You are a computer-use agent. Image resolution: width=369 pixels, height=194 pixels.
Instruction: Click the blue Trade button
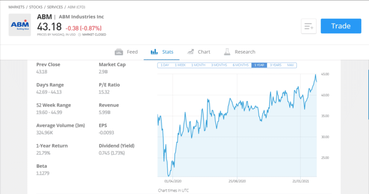[341, 26]
